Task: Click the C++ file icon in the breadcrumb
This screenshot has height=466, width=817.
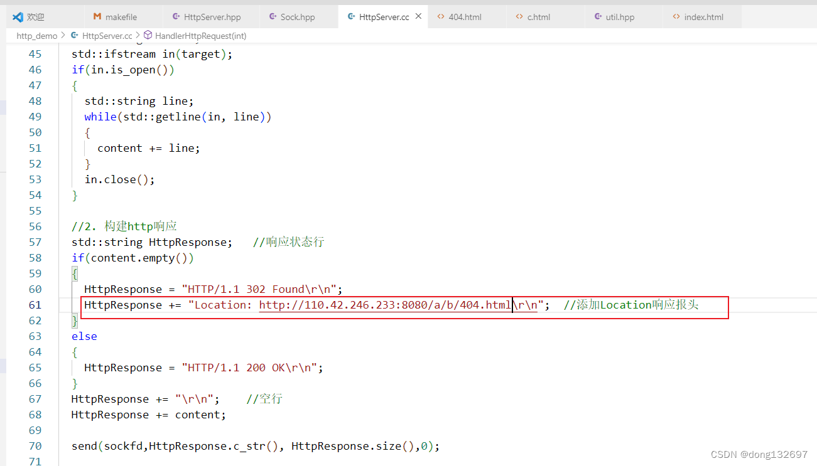Action: click(75, 36)
